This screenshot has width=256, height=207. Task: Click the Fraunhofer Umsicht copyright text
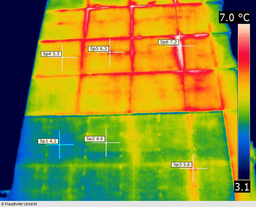click(19, 204)
